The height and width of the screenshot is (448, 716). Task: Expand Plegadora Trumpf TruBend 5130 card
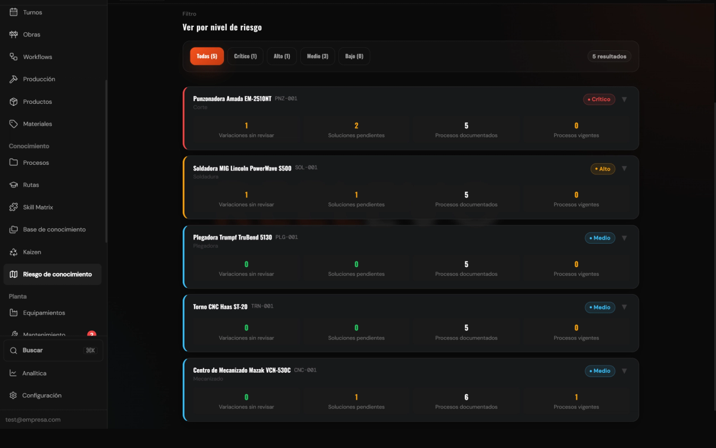pos(624,238)
